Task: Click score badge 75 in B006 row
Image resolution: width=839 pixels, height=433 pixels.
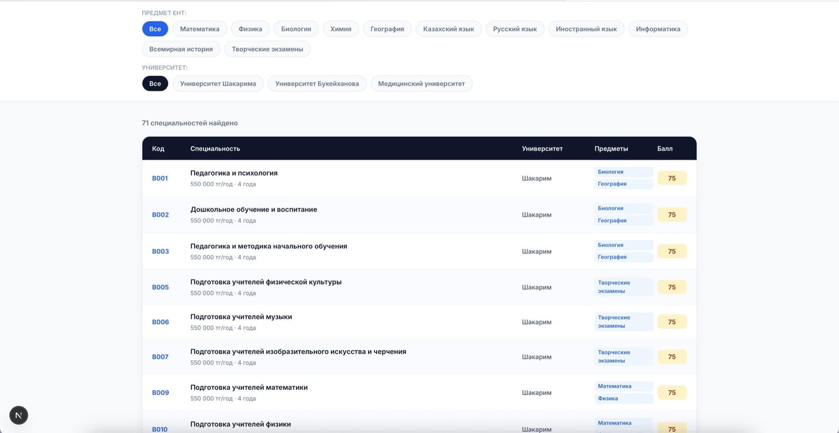Action: point(672,322)
